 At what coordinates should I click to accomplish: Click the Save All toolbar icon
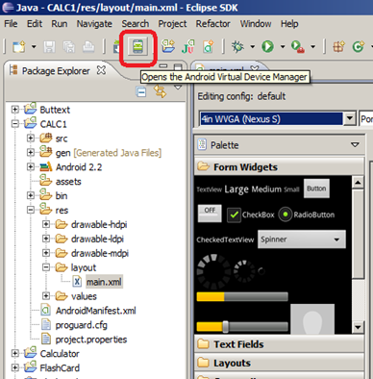pyautogui.click(x=69, y=47)
